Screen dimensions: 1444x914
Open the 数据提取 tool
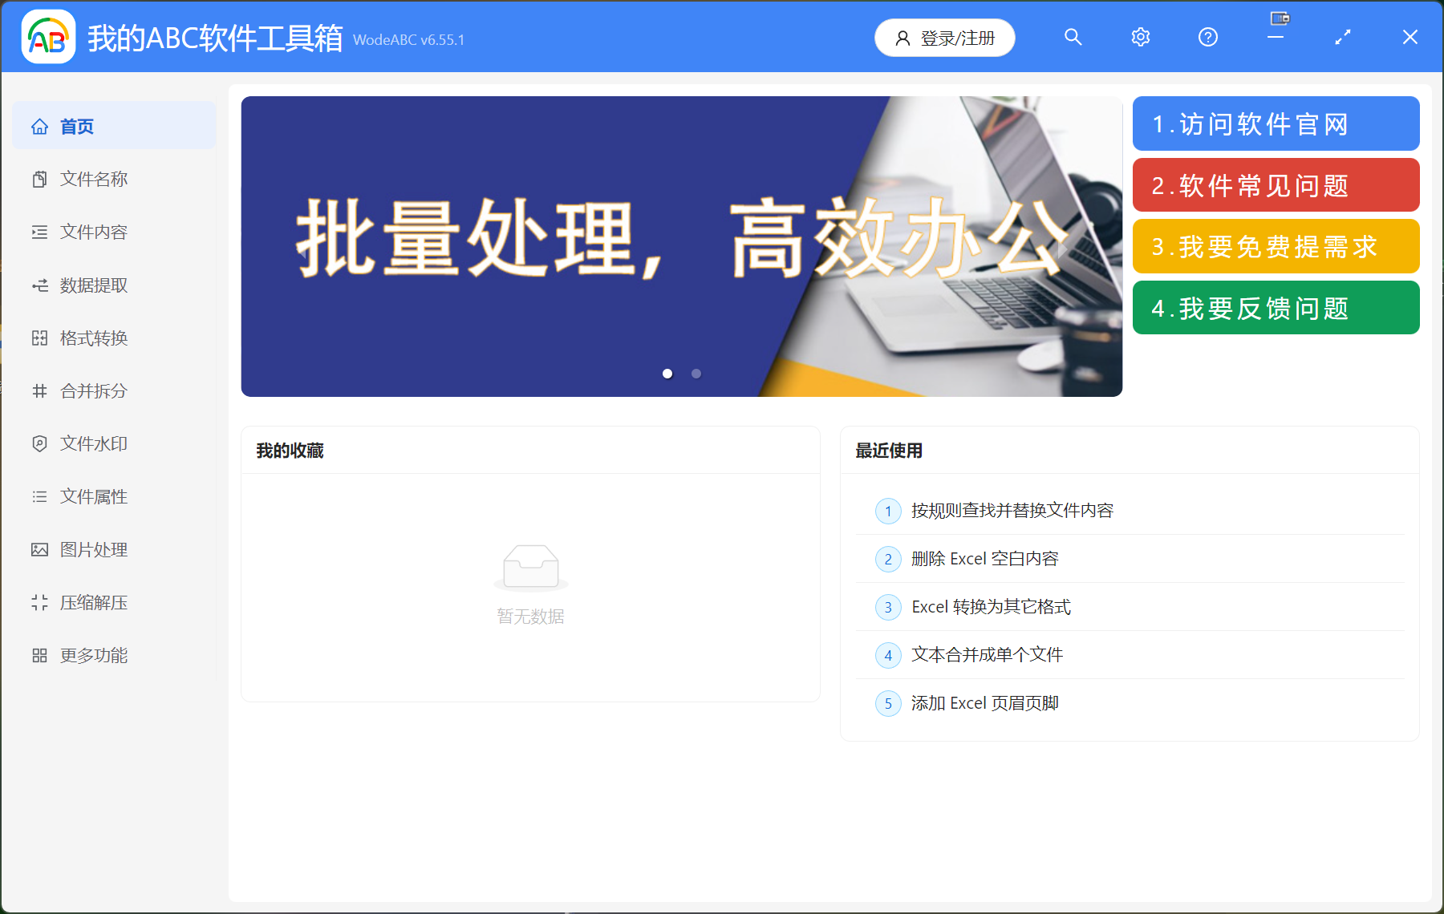pyautogui.click(x=93, y=285)
